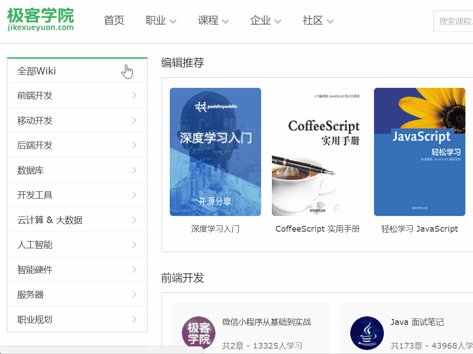The image size is (473, 354).
Task: Expand the arrow beside 智能硬件
Action: (x=134, y=270)
